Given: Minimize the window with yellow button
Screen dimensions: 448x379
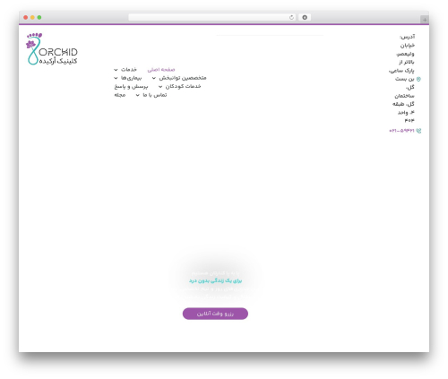Looking at the screenshot, I should click(32, 17).
